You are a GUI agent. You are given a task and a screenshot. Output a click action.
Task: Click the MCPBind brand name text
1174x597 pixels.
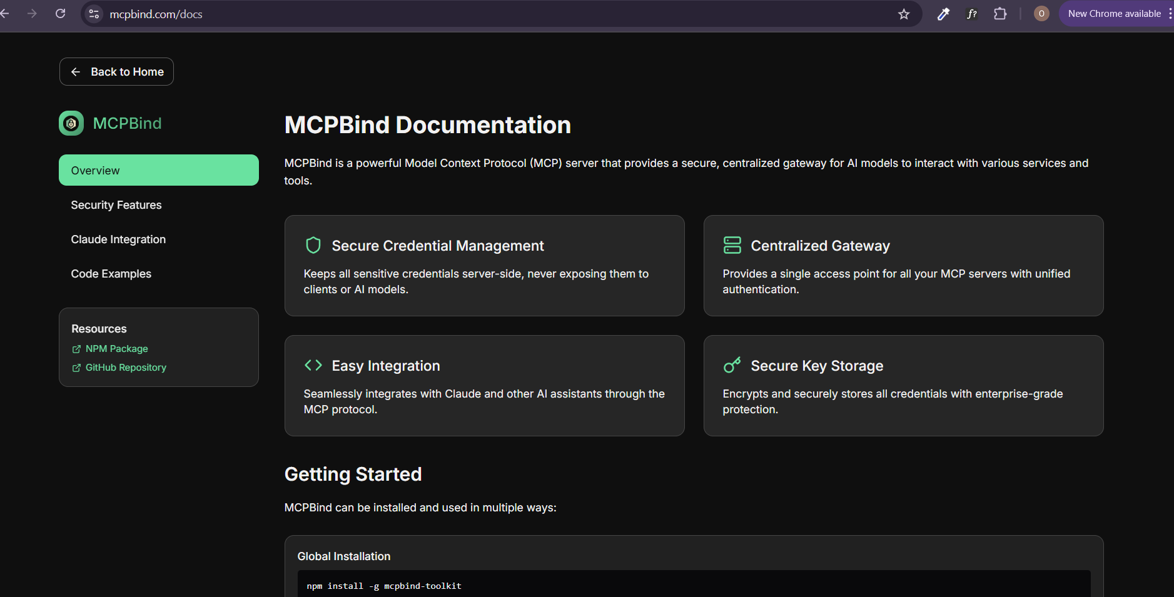click(x=127, y=123)
